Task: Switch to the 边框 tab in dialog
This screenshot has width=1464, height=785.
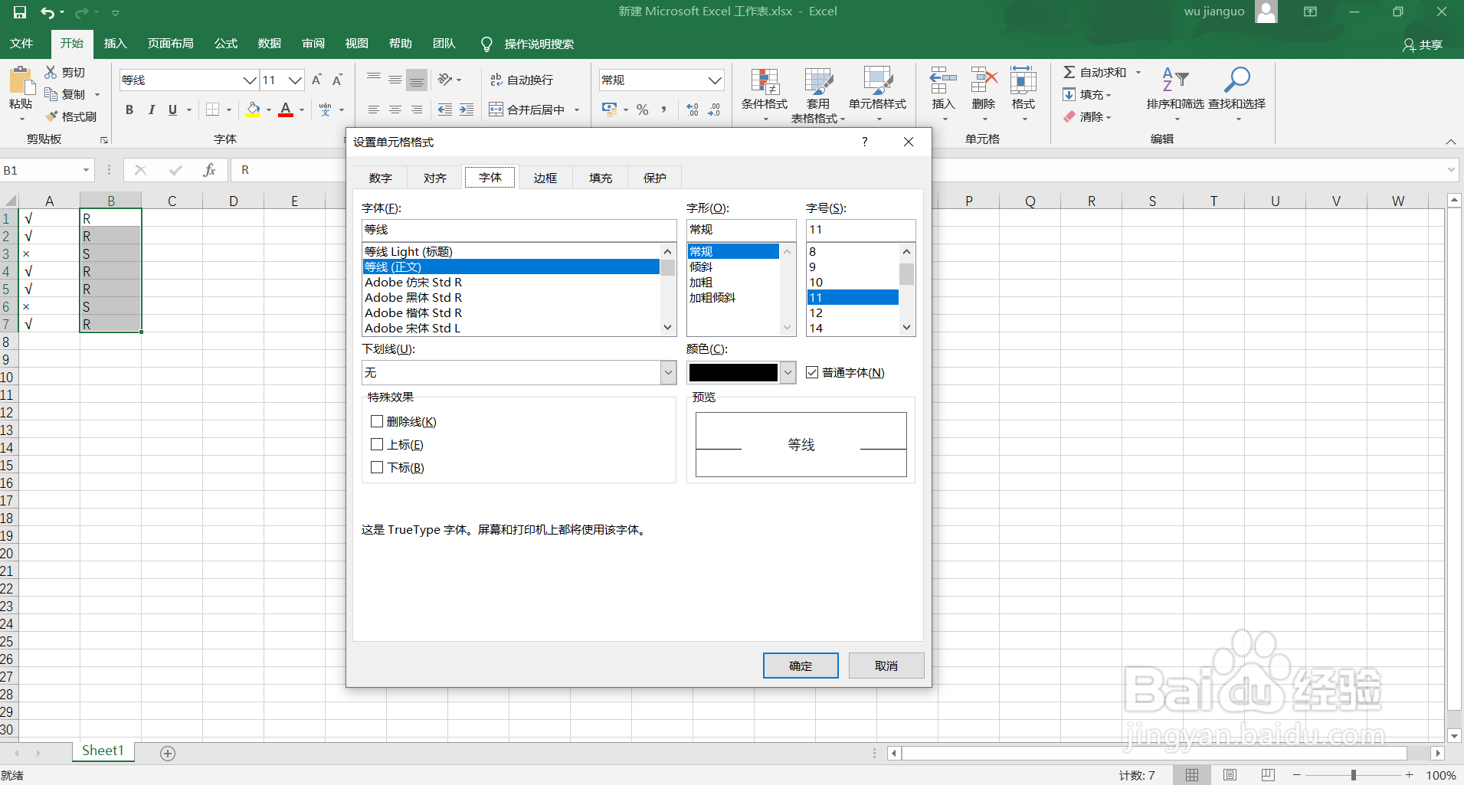Action: point(545,177)
